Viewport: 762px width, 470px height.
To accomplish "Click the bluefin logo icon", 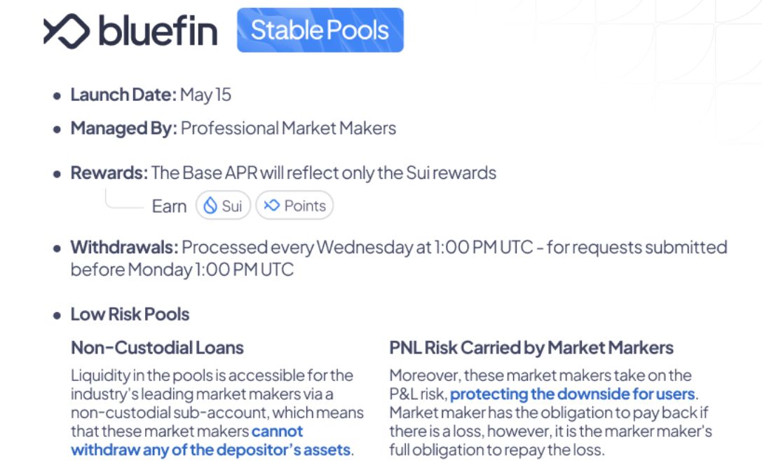I will pyautogui.click(x=67, y=31).
